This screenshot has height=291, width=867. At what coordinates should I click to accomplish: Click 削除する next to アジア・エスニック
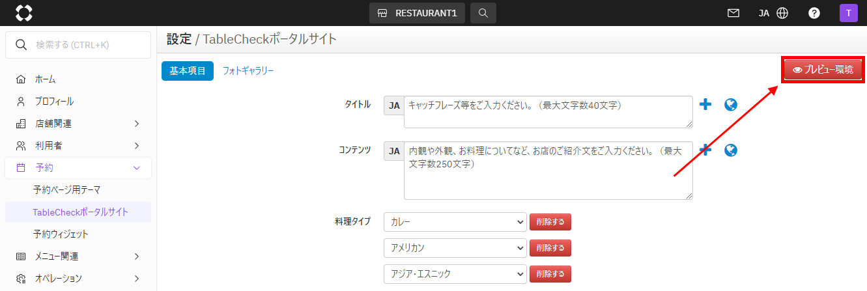(x=550, y=274)
